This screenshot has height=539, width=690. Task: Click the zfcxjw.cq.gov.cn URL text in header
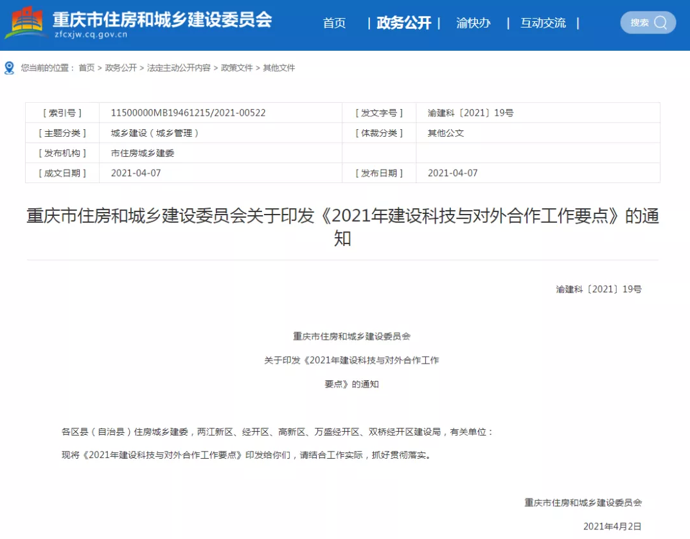91,35
